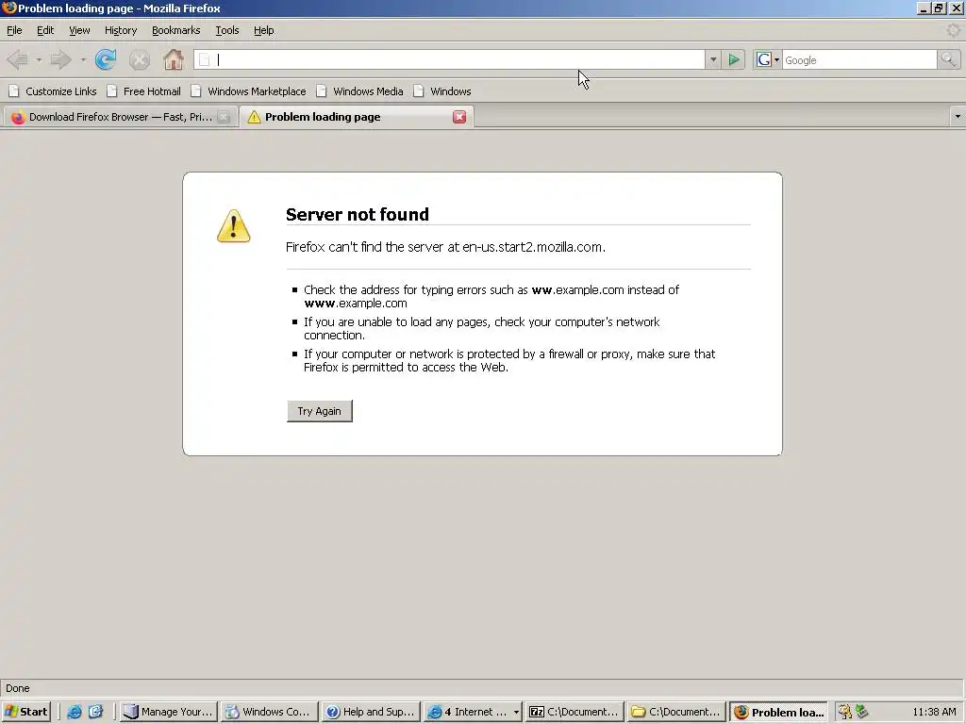Viewport: 966px width, 724px height.
Task: Open the View menu
Action: click(x=79, y=30)
